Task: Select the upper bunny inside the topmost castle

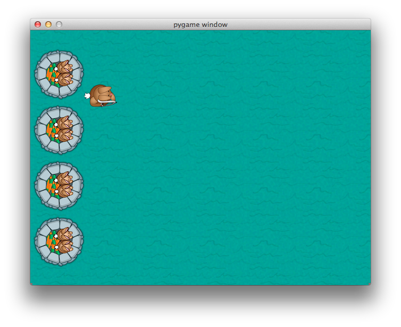Action: pos(63,68)
